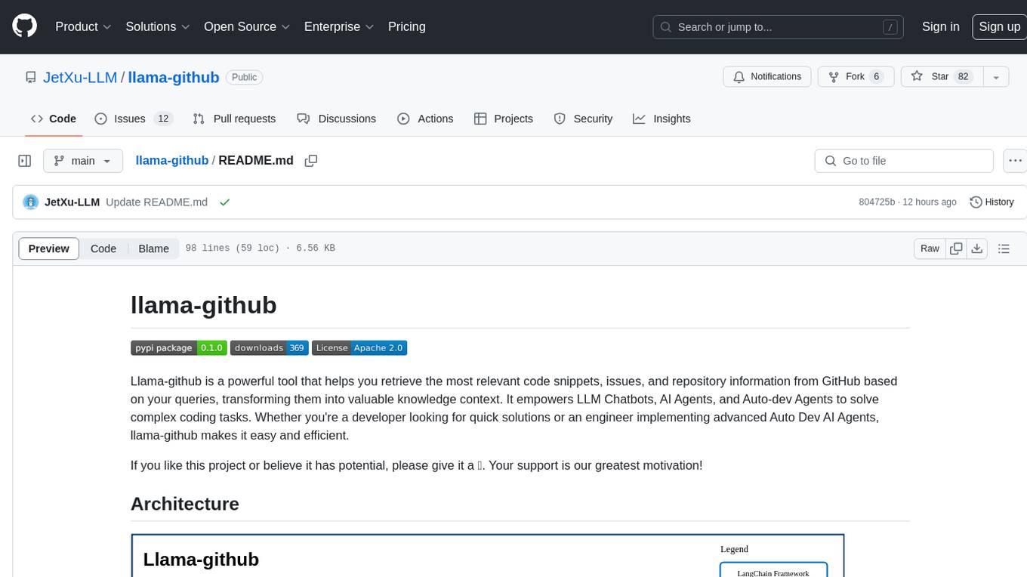Open the Pull requests tab

coord(234,119)
